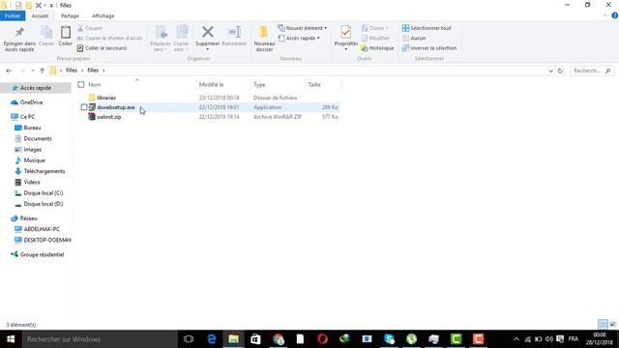Sort by the Type column header

pos(259,85)
